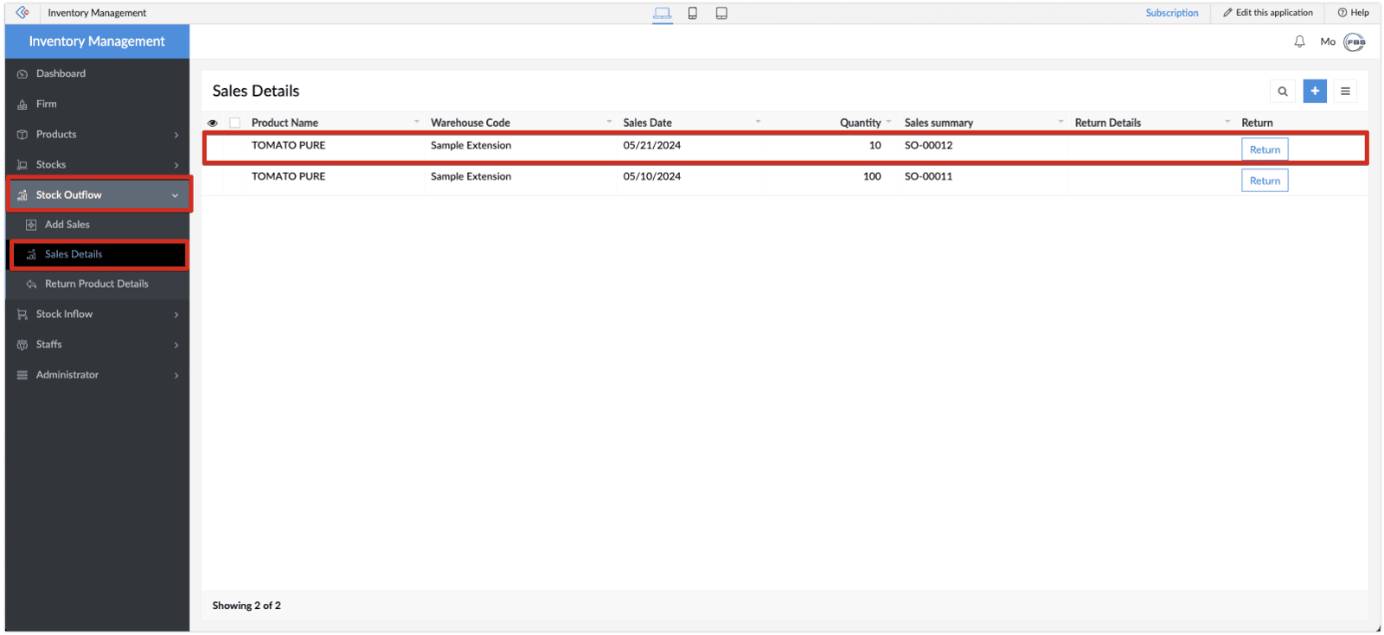Expand Stock Inflow sidebar section

click(97, 314)
